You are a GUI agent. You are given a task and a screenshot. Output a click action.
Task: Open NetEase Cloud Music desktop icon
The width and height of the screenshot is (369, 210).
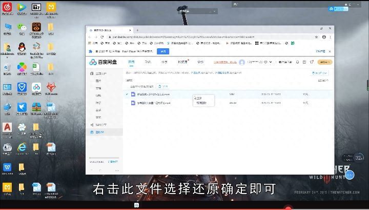[7, 7]
